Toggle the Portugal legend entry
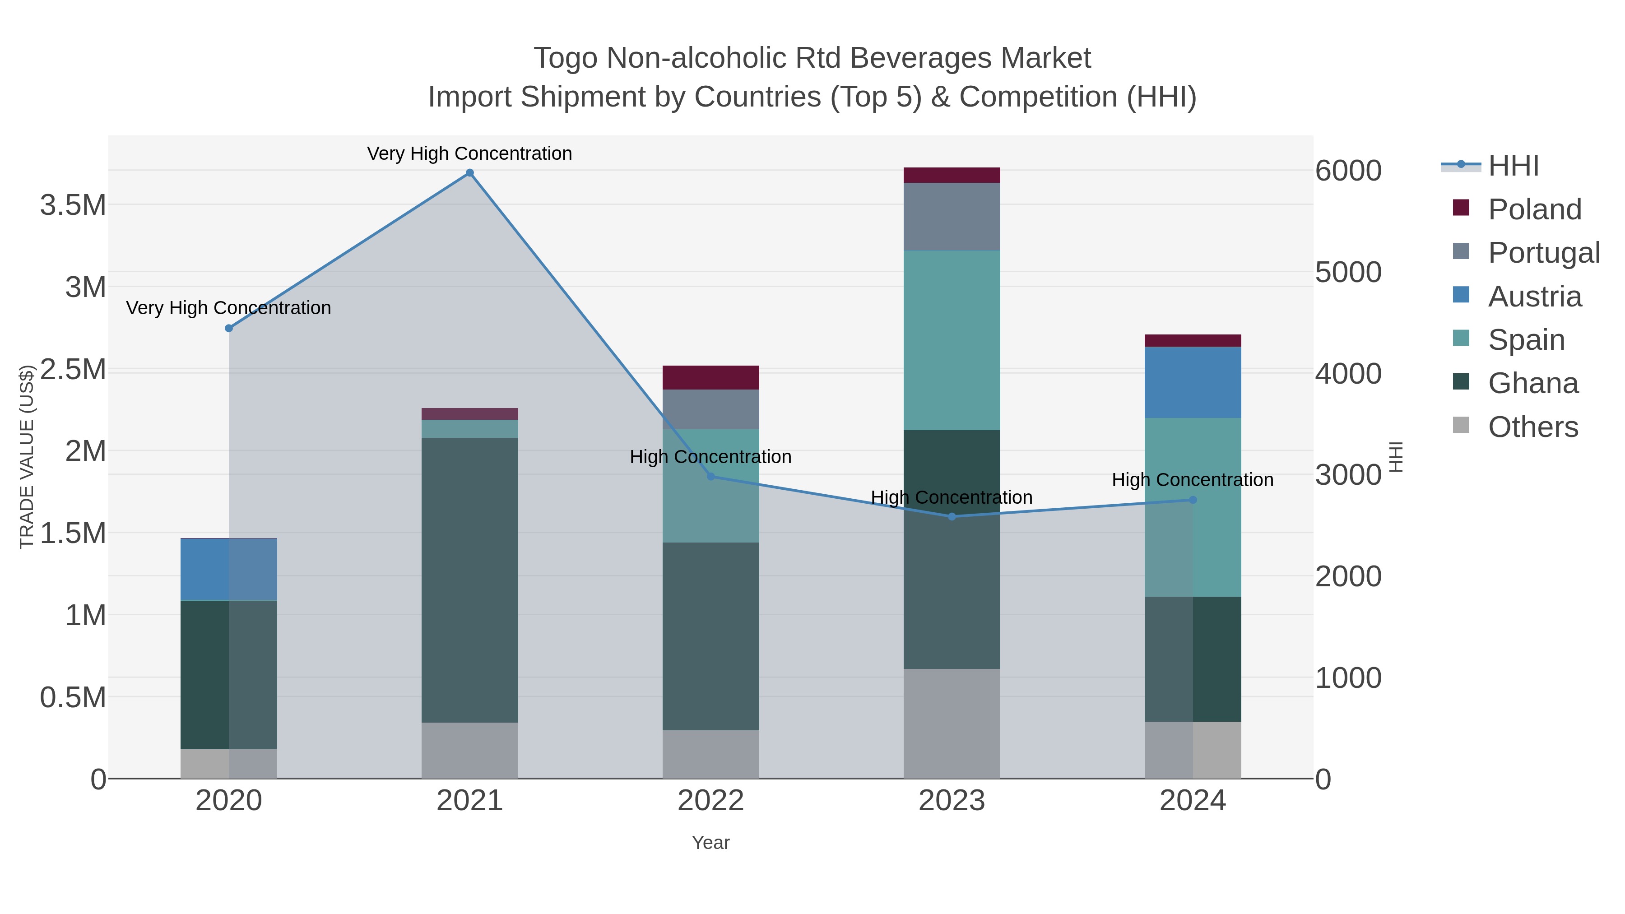 pos(1526,253)
